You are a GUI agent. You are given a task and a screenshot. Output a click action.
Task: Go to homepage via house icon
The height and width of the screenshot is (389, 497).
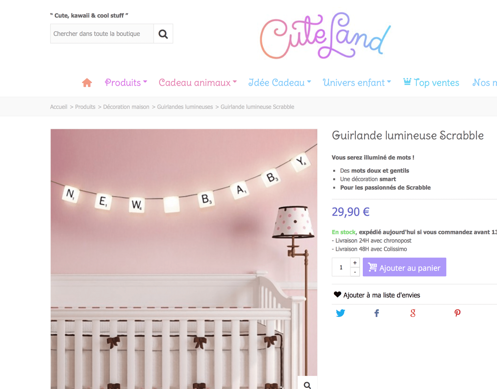coord(87,83)
